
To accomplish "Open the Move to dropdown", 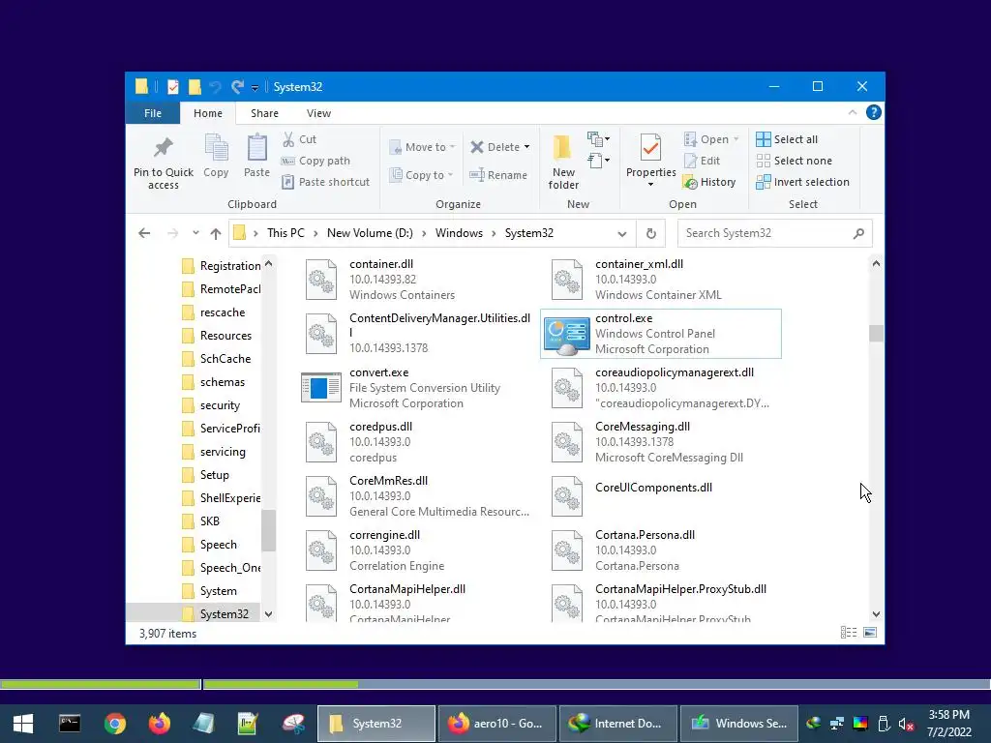I will tap(422, 147).
